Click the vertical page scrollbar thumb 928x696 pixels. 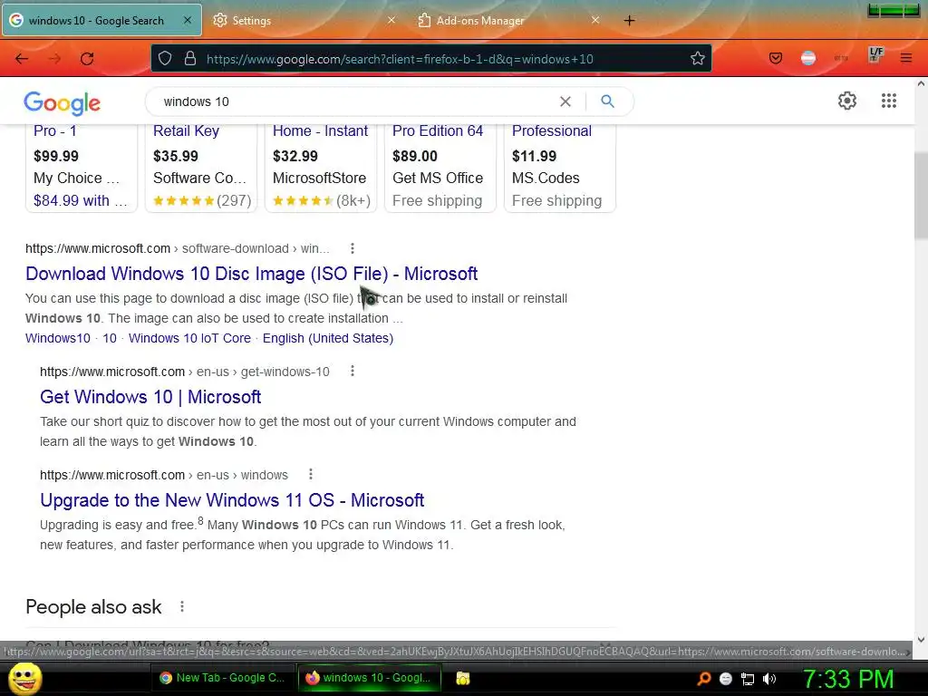921,196
